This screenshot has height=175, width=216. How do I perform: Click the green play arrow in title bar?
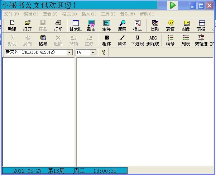pos(172,5)
